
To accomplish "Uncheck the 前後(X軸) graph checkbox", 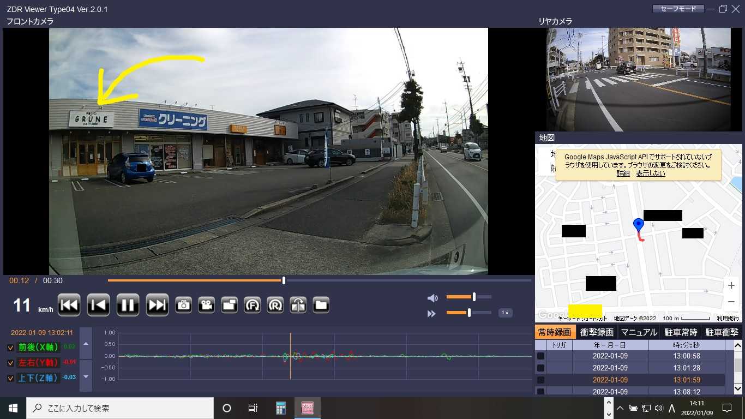I will (11, 348).
